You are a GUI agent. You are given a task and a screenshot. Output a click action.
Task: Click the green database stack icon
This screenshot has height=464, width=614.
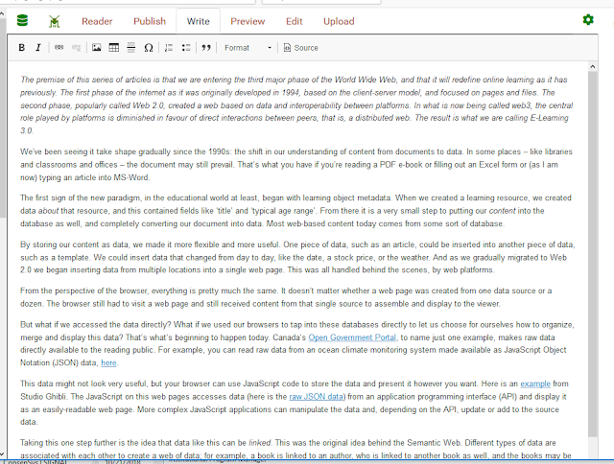click(x=23, y=20)
